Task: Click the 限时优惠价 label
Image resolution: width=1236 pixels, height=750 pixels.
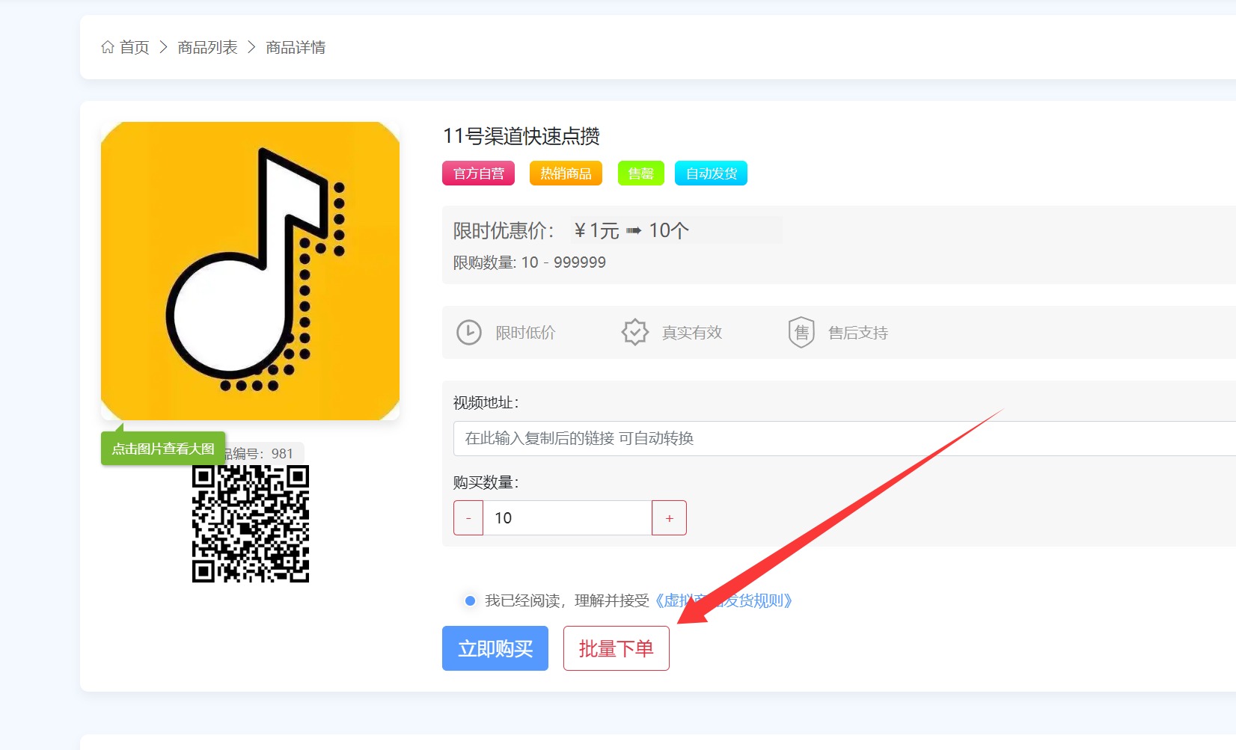Action: point(504,230)
